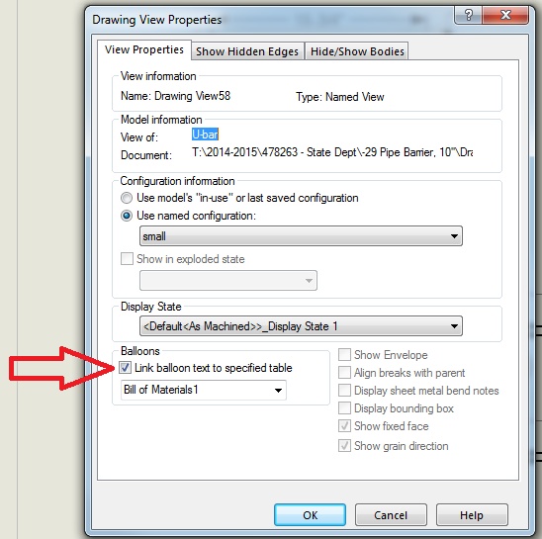Image resolution: width=542 pixels, height=539 pixels.
Task: Switch to Hide/Show Bodies tab
Action: (357, 51)
